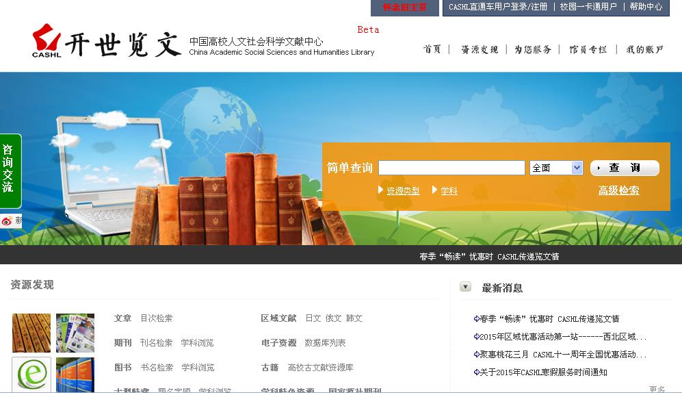The image size is (682, 393).
Task: Open the green 咨询交流 side tab
Action: (10, 170)
